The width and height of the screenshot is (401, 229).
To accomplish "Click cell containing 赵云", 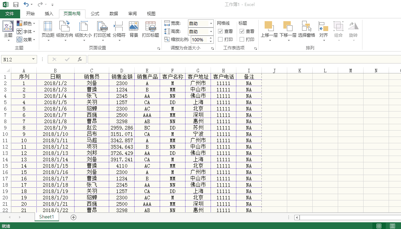I will tap(92, 128).
